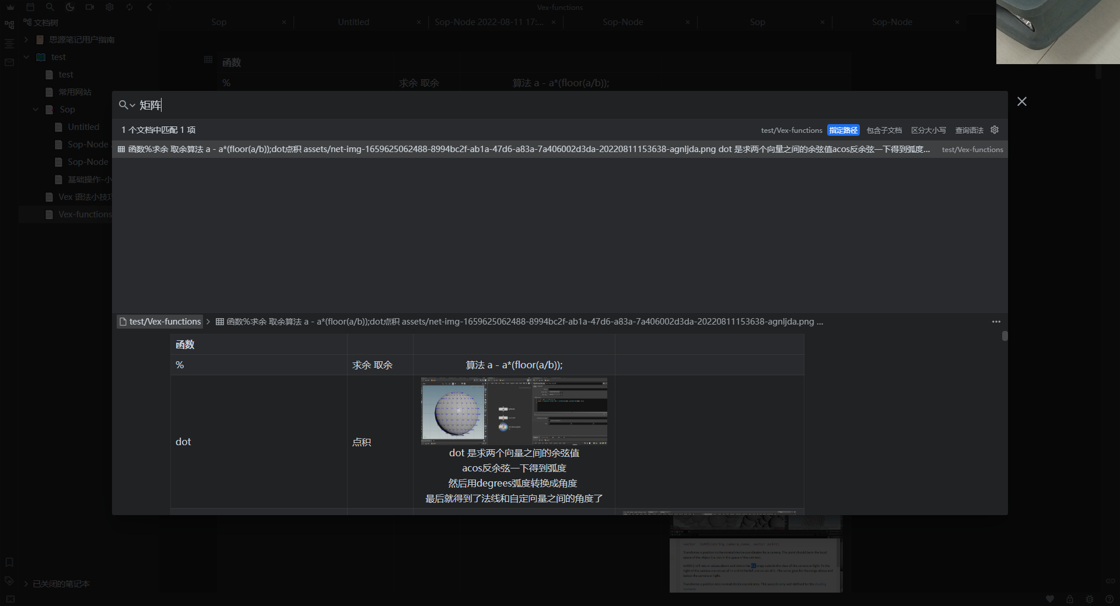This screenshot has height=606, width=1120.
Task: Open settings gear in the top toolbar
Action: (110, 7)
